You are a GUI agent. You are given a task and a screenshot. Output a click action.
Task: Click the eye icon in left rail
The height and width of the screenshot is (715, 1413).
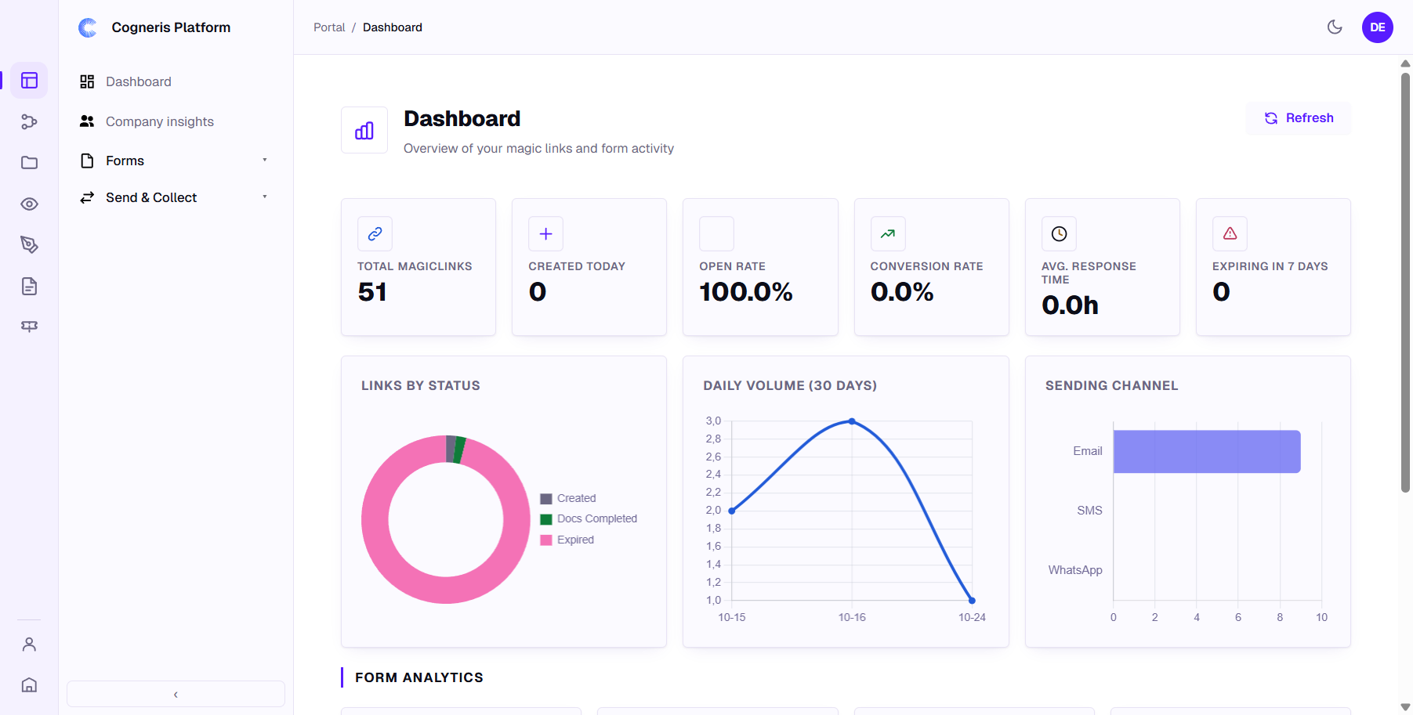(x=29, y=204)
